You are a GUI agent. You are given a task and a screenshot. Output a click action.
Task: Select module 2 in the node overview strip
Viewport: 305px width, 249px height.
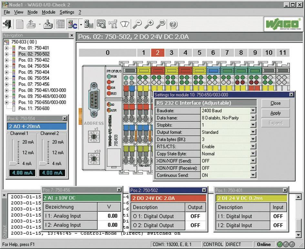pos(158,52)
